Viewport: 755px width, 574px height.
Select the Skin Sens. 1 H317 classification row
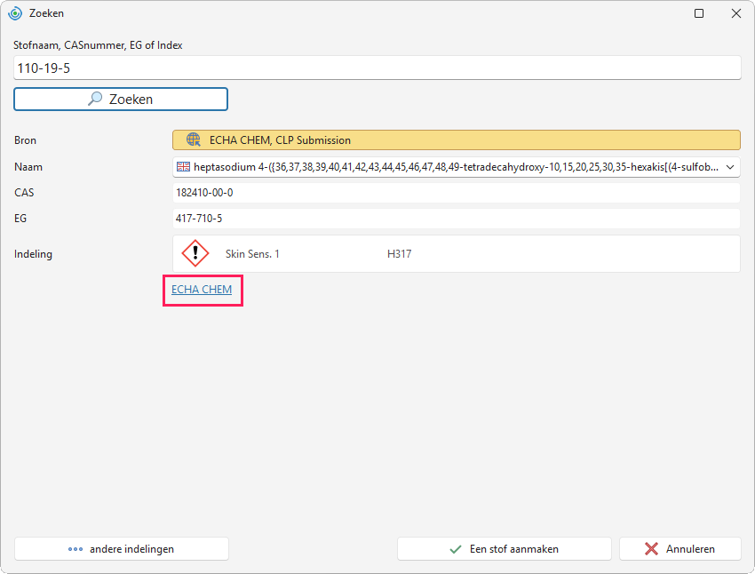[x=456, y=254]
